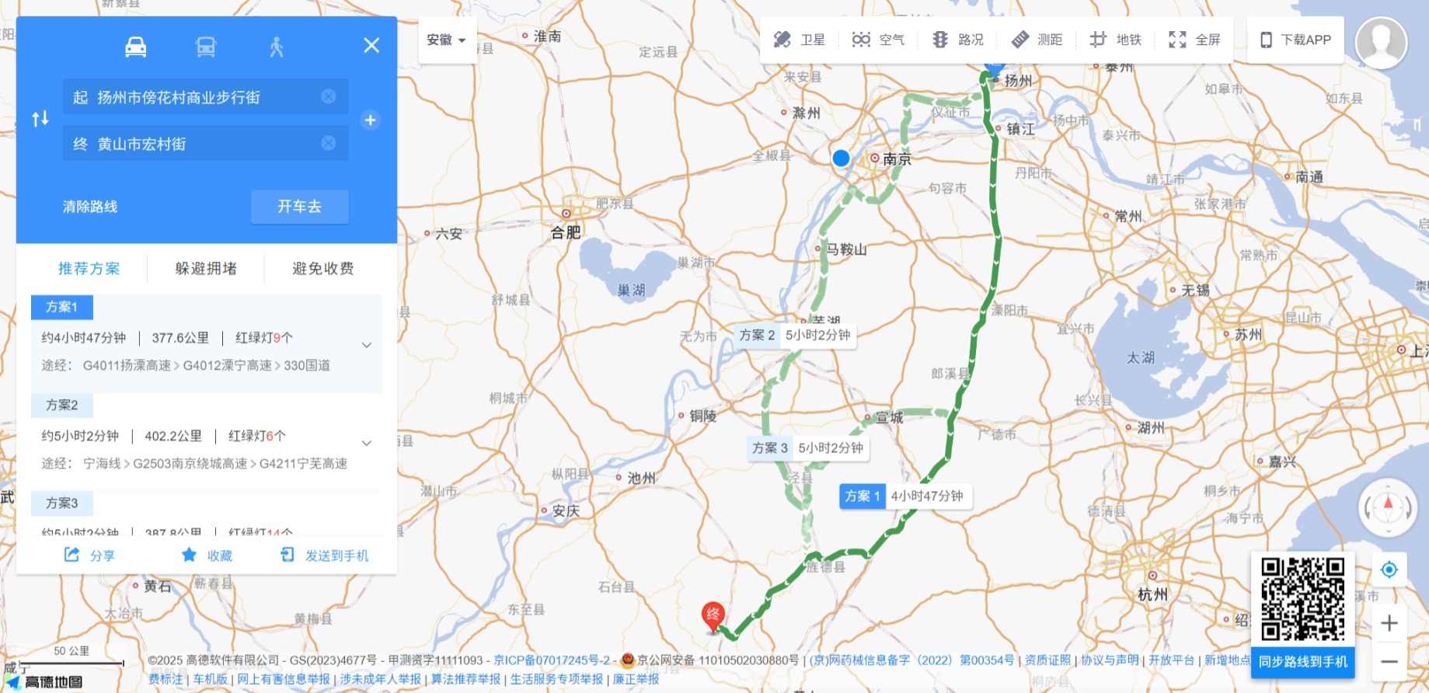Toggle the 路况 traffic layer
Viewport: 1429px width, 693px height.
(x=957, y=40)
